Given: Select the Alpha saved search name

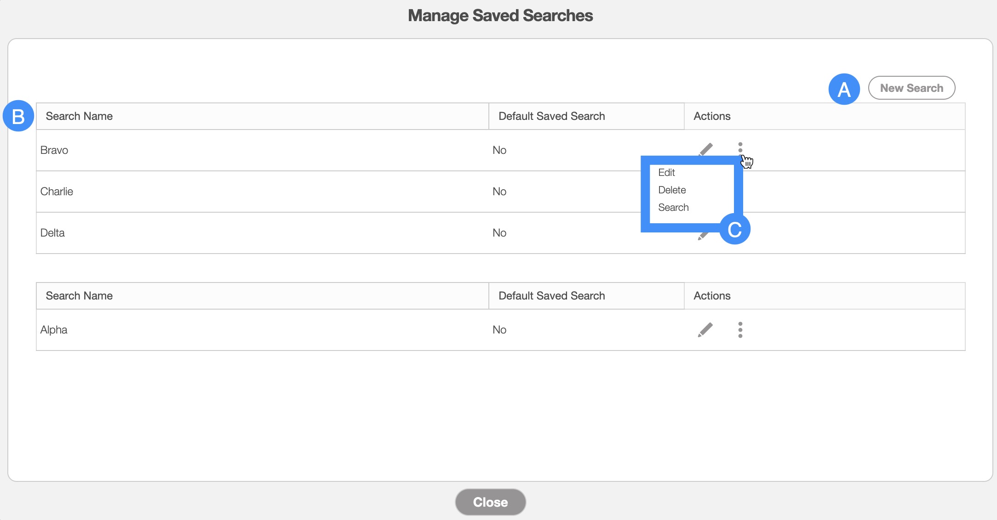Looking at the screenshot, I should point(54,330).
